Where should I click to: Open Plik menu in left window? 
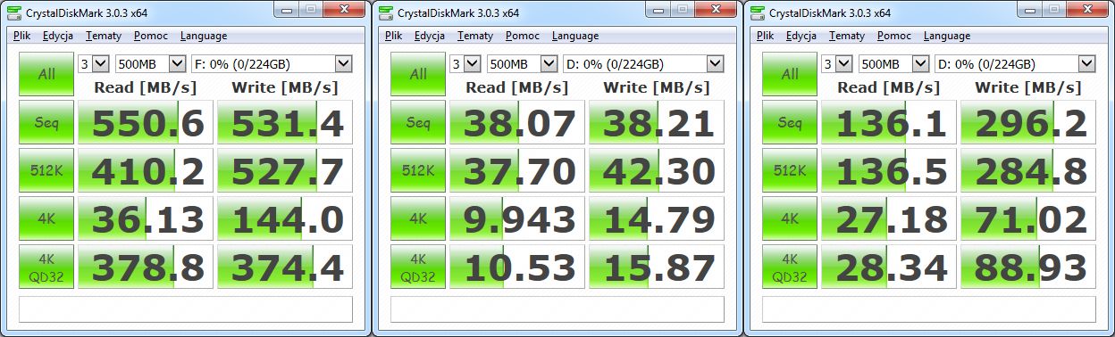22,36
